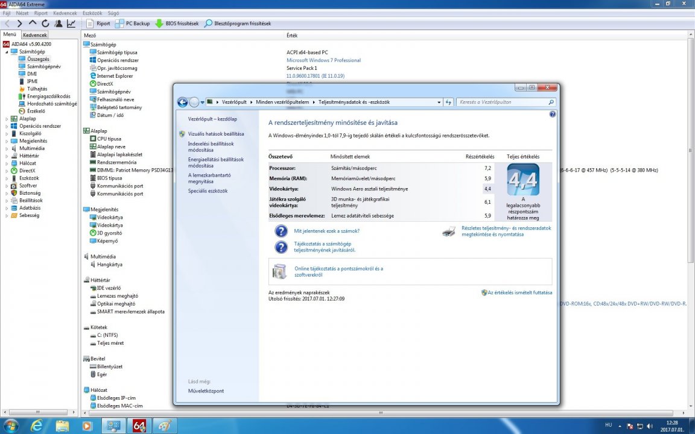The height and width of the screenshot is (434, 695).
Task: Click the Internet Explorer version link
Action: [x=315, y=76]
